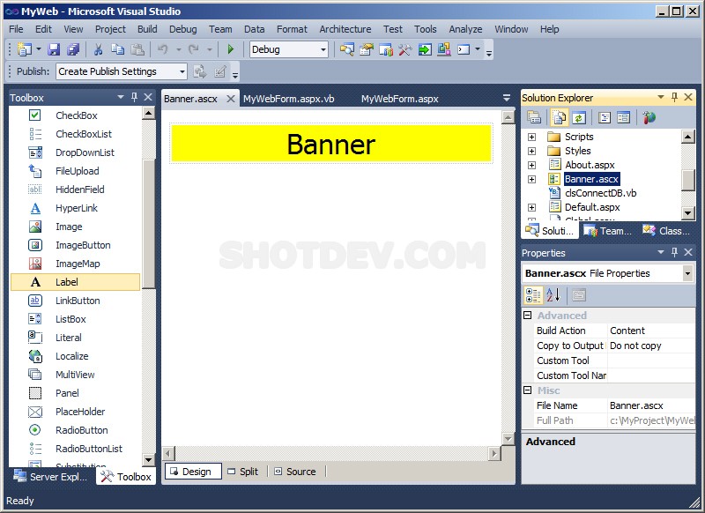Select the CheckBox control in Toolbox
Image resolution: width=705 pixels, height=513 pixels.
(x=76, y=115)
